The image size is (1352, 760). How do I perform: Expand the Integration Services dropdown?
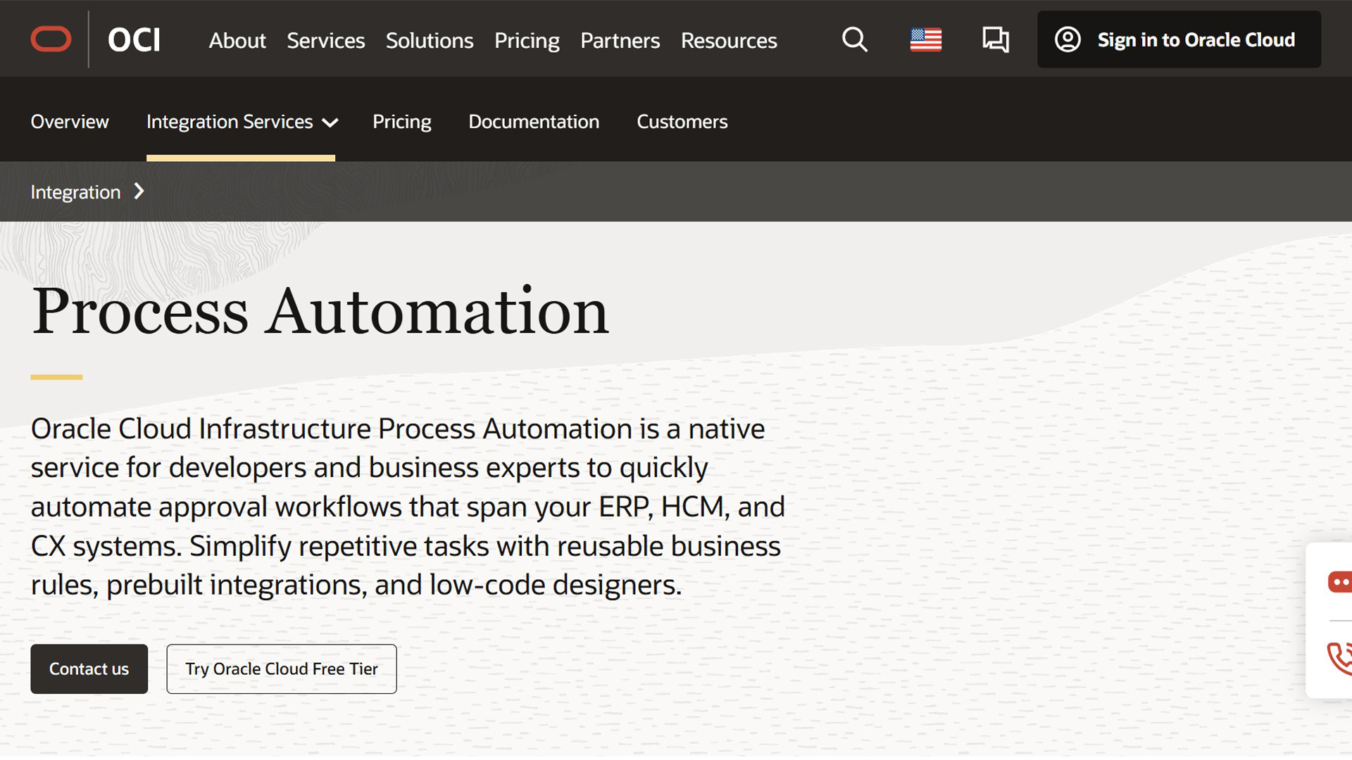click(x=241, y=122)
